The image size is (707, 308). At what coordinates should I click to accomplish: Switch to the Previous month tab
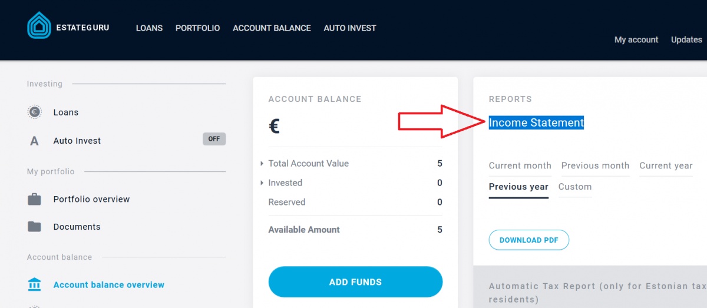[595, 166]
